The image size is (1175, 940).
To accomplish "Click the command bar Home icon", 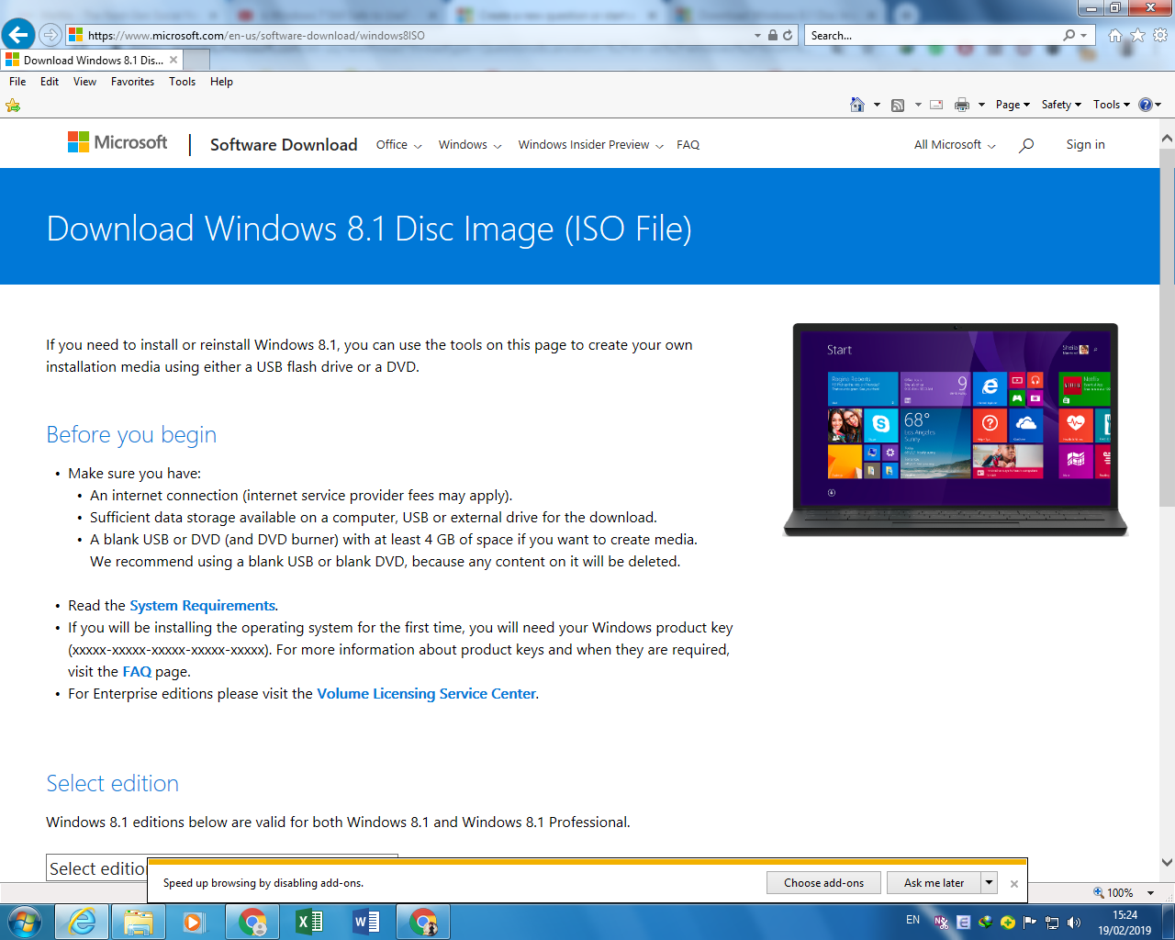I will point(857,105).
